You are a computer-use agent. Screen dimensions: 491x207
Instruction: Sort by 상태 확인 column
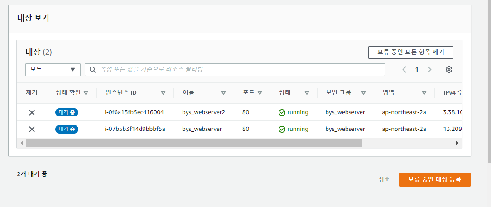tap(86, 93)
